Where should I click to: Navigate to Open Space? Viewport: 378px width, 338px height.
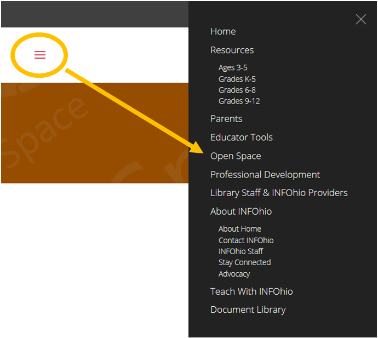pyautogui.click(x=236, y=156)
